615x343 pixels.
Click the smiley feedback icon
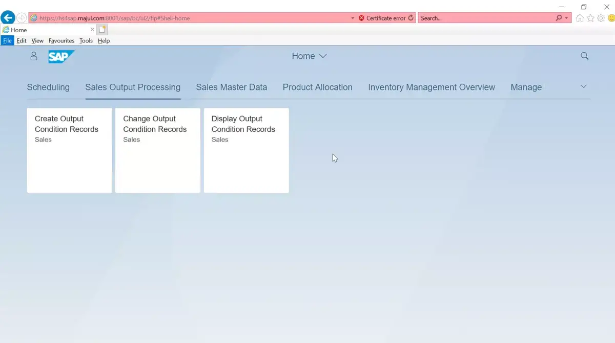(x=611, y=18)
